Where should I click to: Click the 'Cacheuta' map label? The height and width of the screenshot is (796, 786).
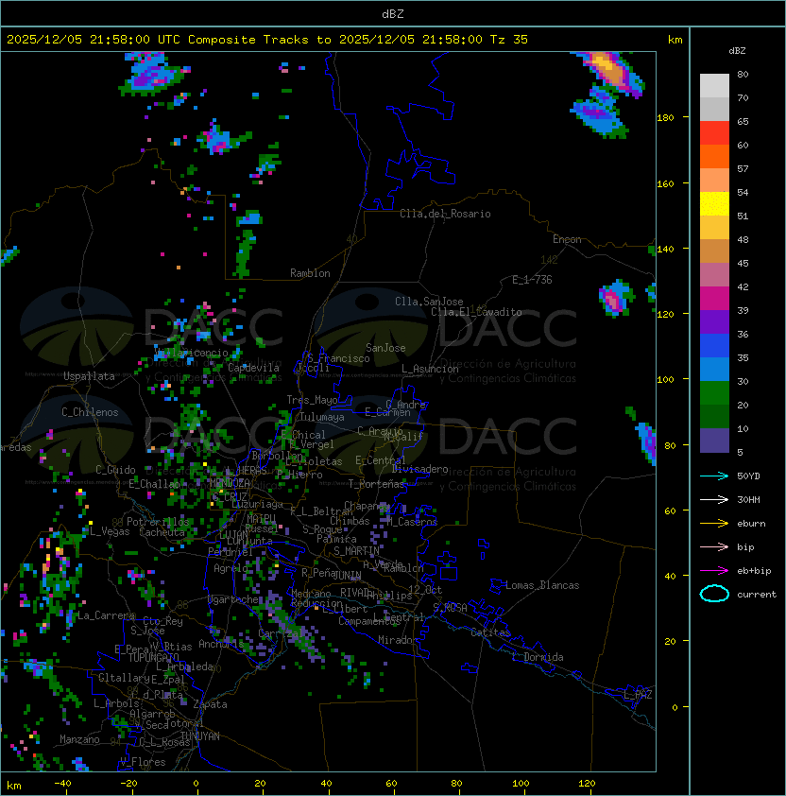click(162, 532)
